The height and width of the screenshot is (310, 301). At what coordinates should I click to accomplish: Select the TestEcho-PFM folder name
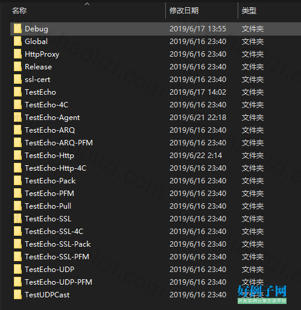coord(49,194)
